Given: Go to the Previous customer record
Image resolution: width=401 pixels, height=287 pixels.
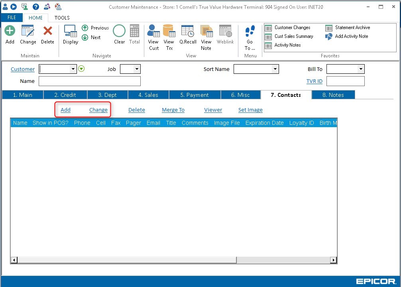Looking at the screenshot, I should [95, 28].
